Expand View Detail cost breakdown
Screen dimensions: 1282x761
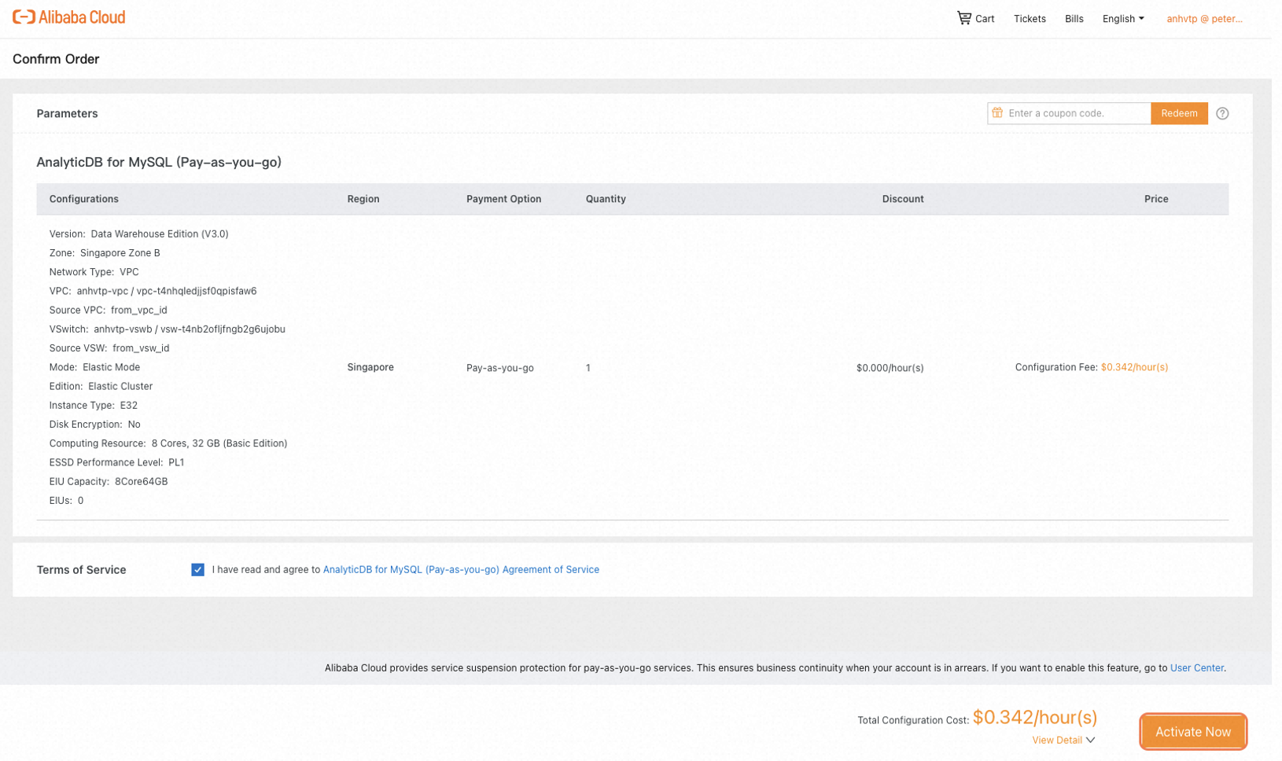tap(1063, 741)
